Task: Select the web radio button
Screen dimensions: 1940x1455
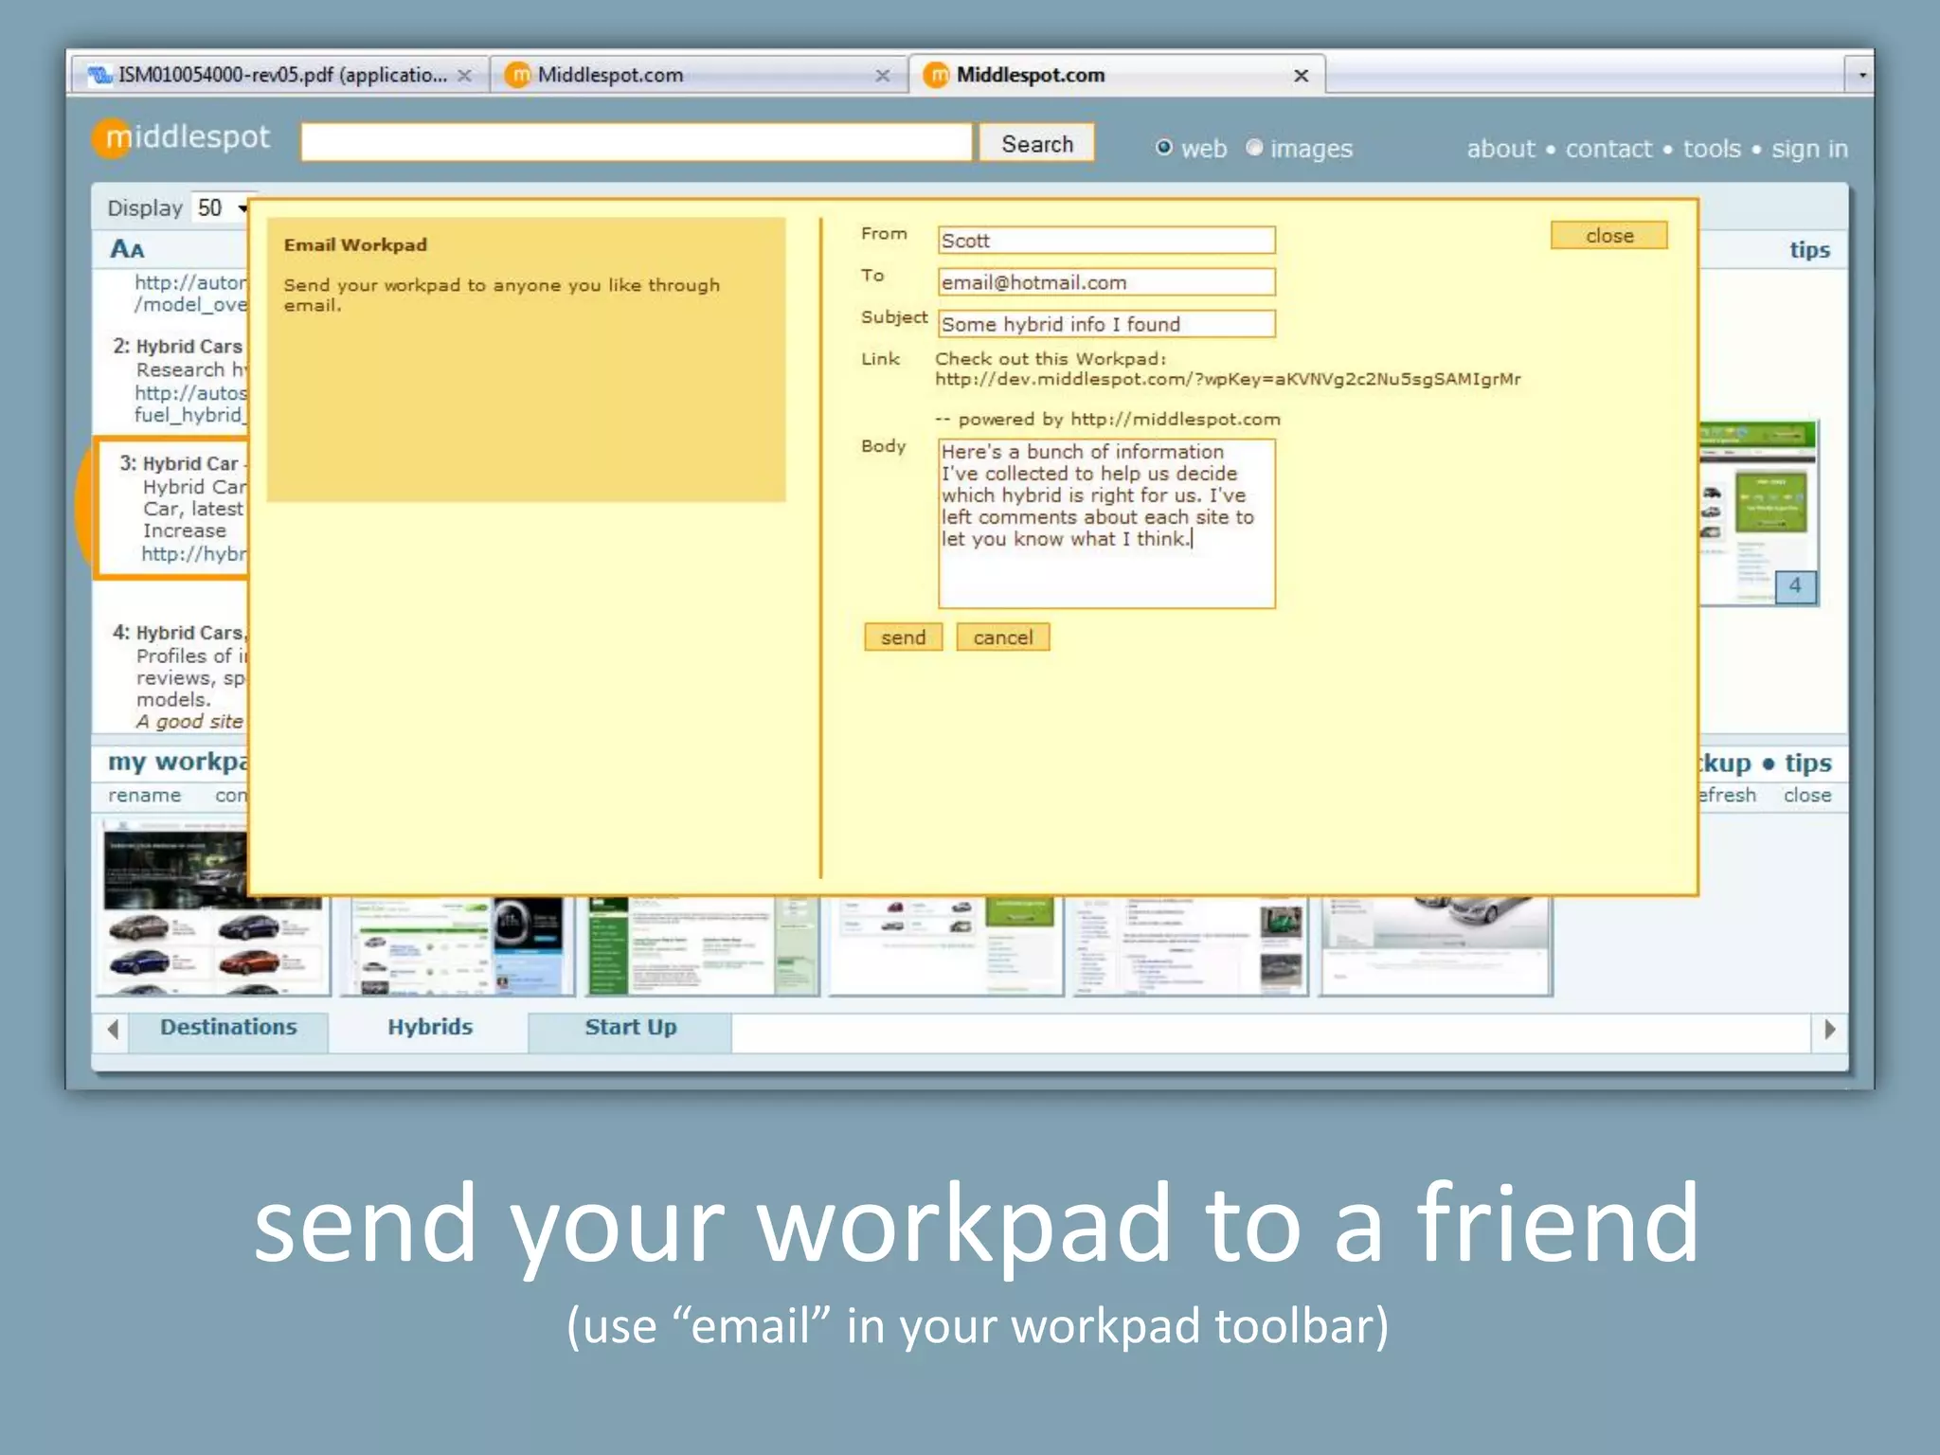Action: pos(1164,148)
